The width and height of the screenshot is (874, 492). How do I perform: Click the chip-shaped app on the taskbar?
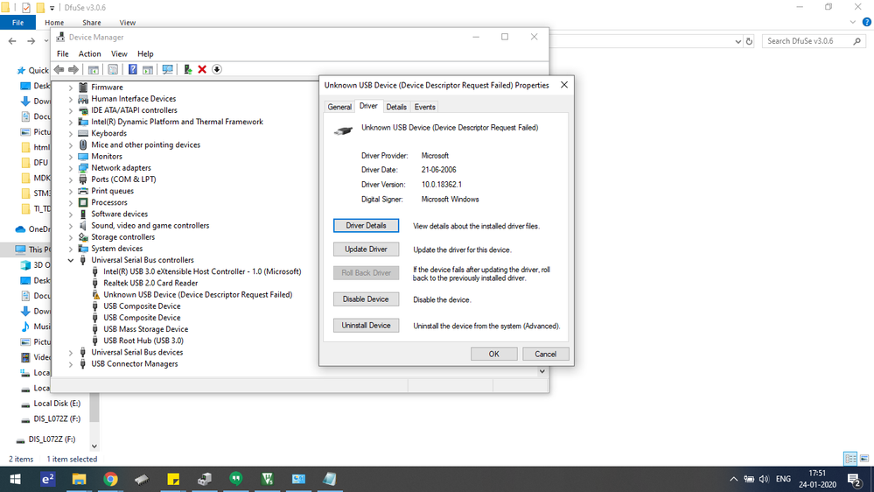pos(142,479)
